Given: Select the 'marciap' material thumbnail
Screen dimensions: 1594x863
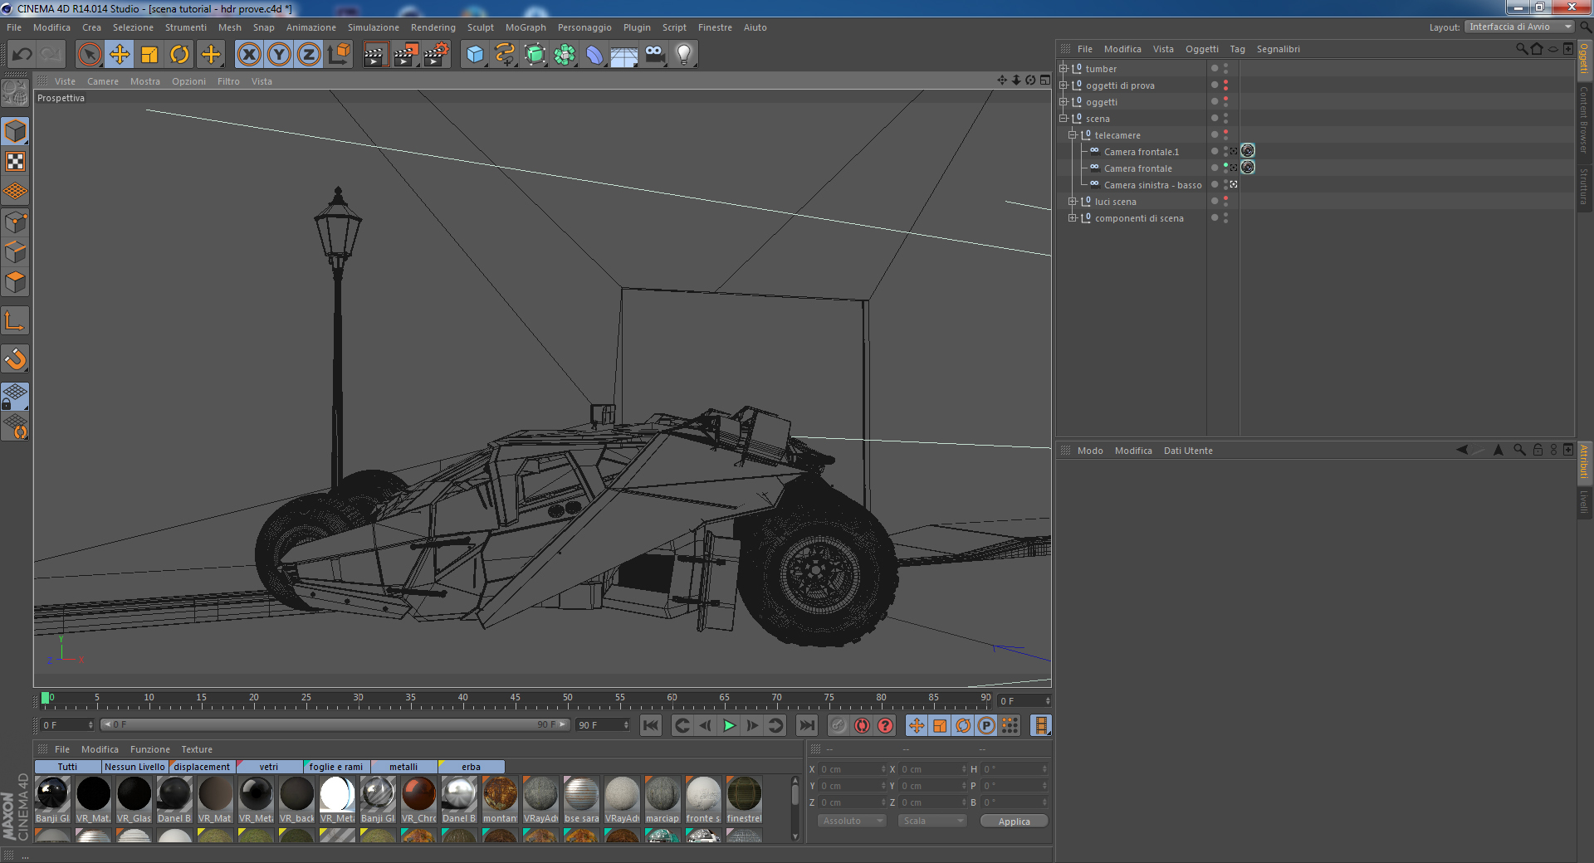Looking at the screenshot, I should click(663, 795).
